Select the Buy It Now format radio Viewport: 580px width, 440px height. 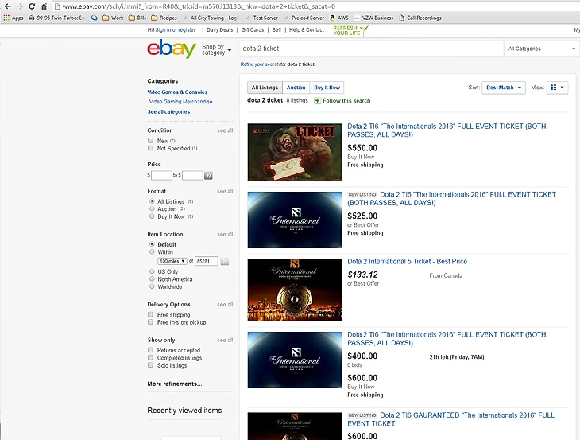point(151,216)
